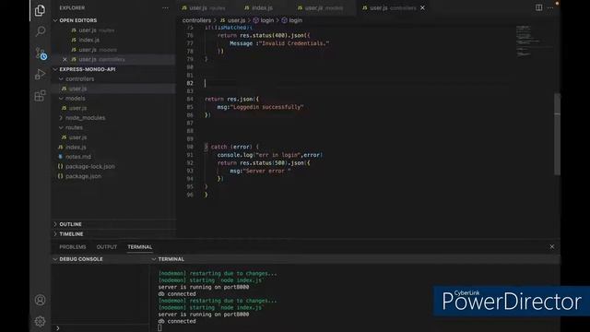
Task: Open index.js in project tree
Action: [113, 148]
